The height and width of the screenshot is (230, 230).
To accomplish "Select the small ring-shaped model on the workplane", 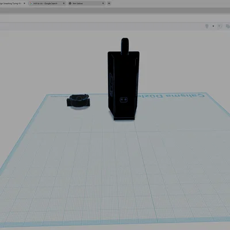I will [78, 101].
